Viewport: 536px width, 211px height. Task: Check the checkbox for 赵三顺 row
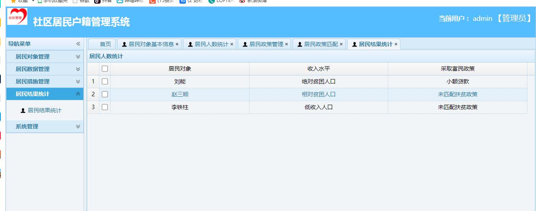(105, 94)
